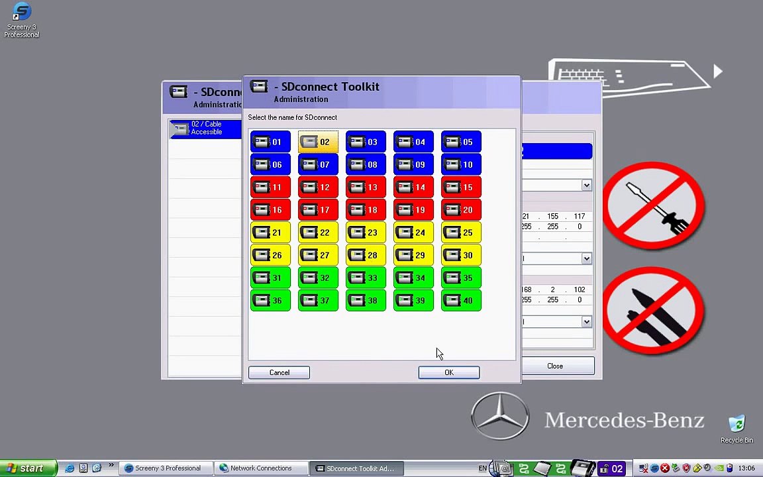This screenshot has height=477, width=763.
Task: Pick blue SDconnect name 06
Action: pyautogui.click(x=270, y=164)
